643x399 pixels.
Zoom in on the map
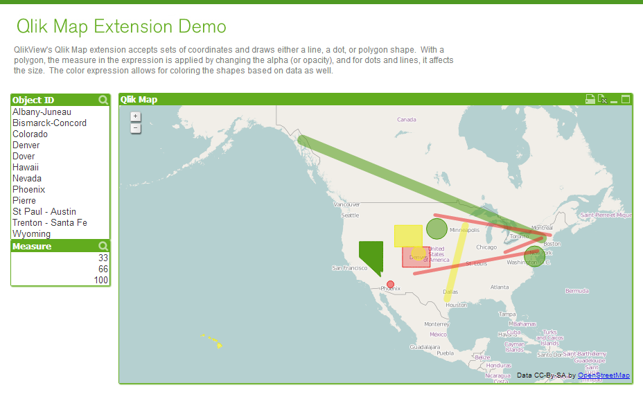click(x=136, y=116)
